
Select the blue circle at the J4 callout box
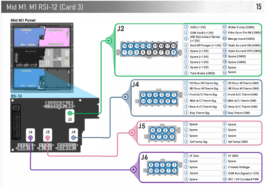125,97
